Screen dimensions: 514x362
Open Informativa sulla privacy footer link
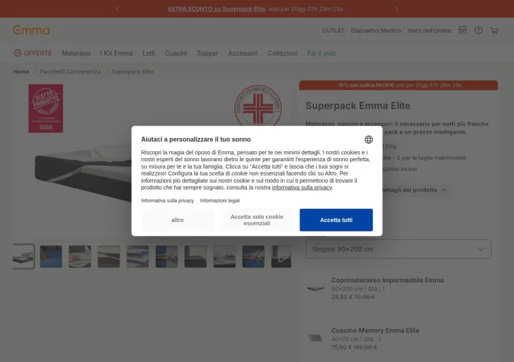pyautogui.click(x=167, y=201)
